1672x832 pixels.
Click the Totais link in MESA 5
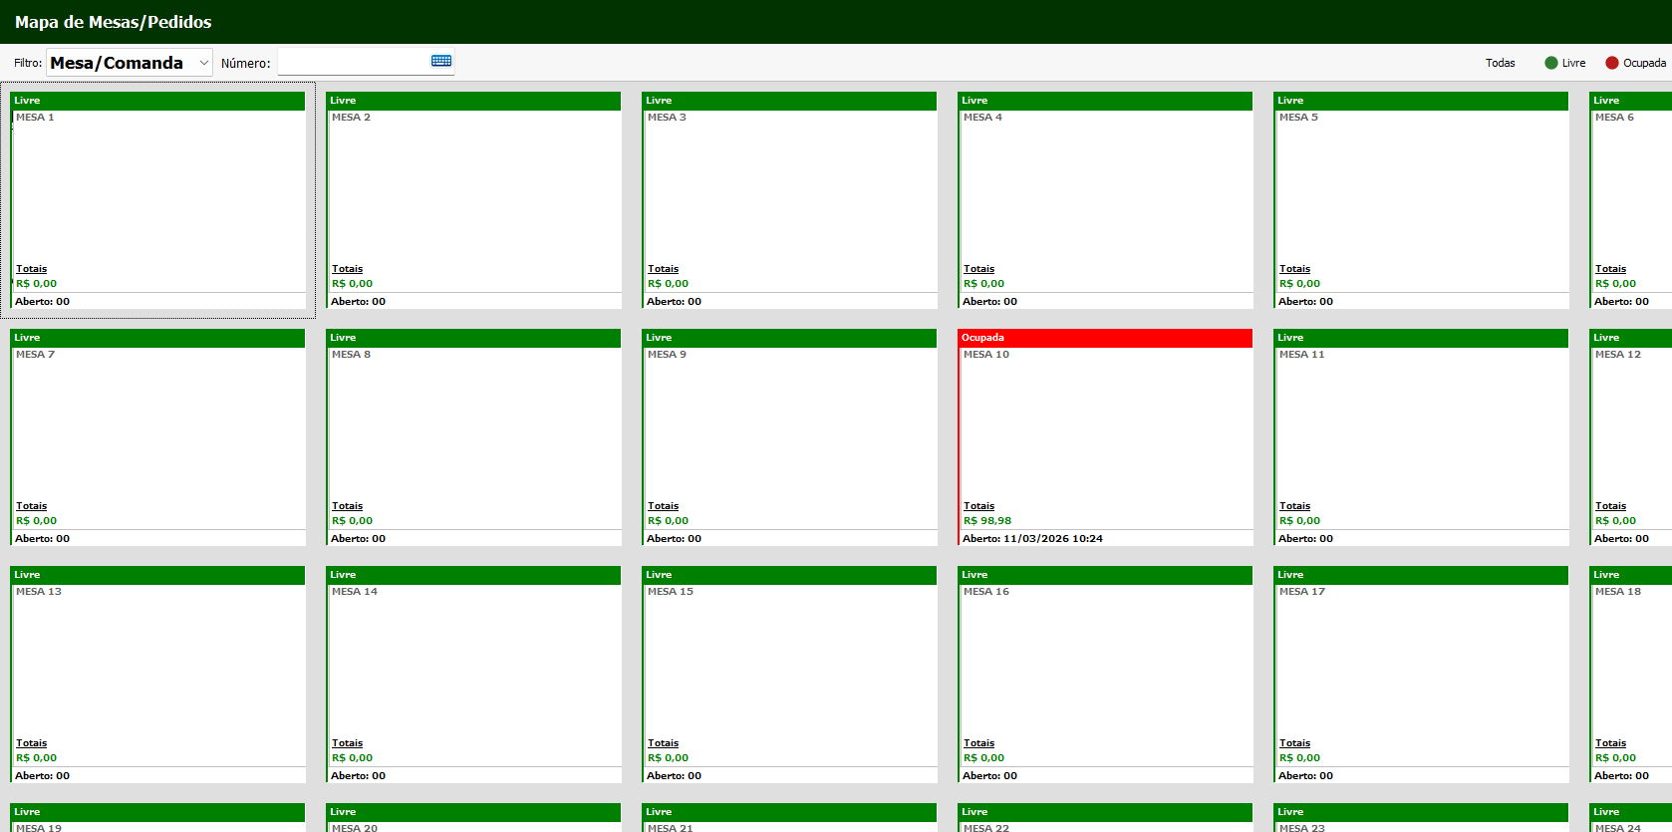pos(1294,269)
